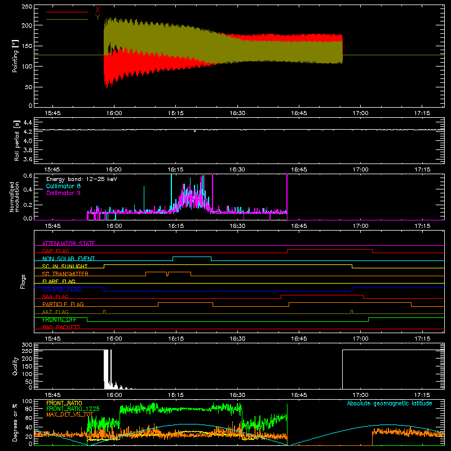
Task: Click the BAD_PACKETS flag label
Action: (61, 327)
